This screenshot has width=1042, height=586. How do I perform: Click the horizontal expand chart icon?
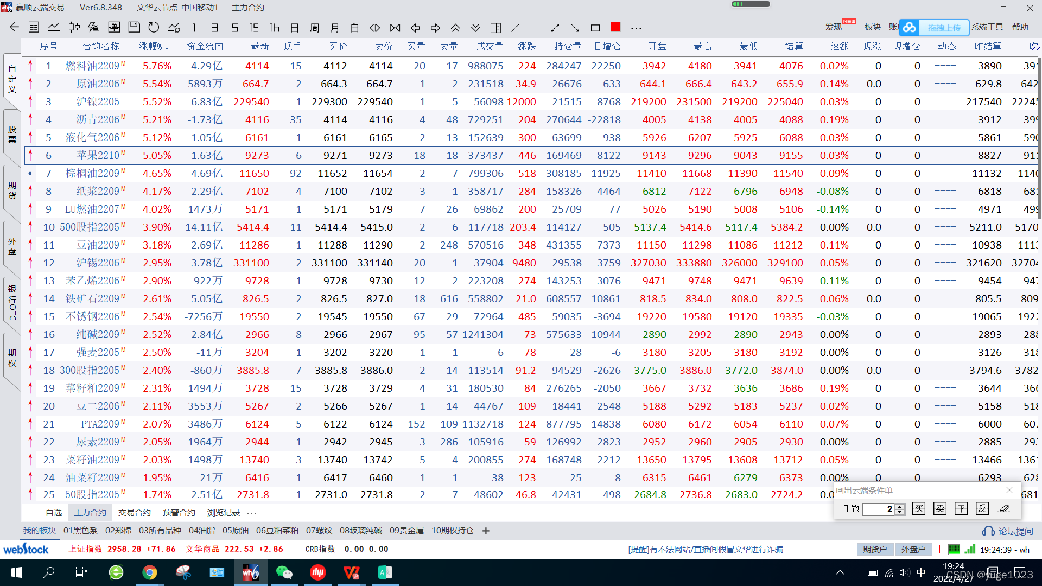(x=375, y=28)
